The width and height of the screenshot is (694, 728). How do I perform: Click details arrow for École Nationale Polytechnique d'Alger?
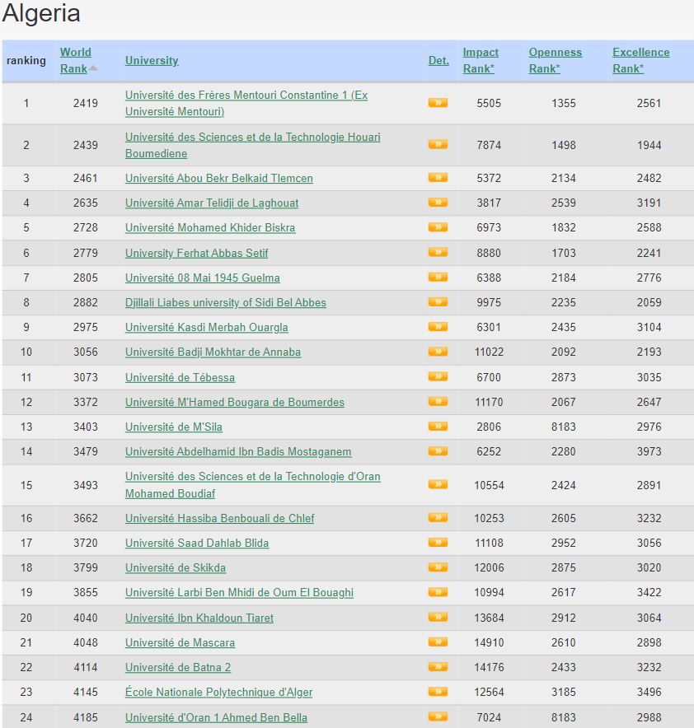click(438, 692)
